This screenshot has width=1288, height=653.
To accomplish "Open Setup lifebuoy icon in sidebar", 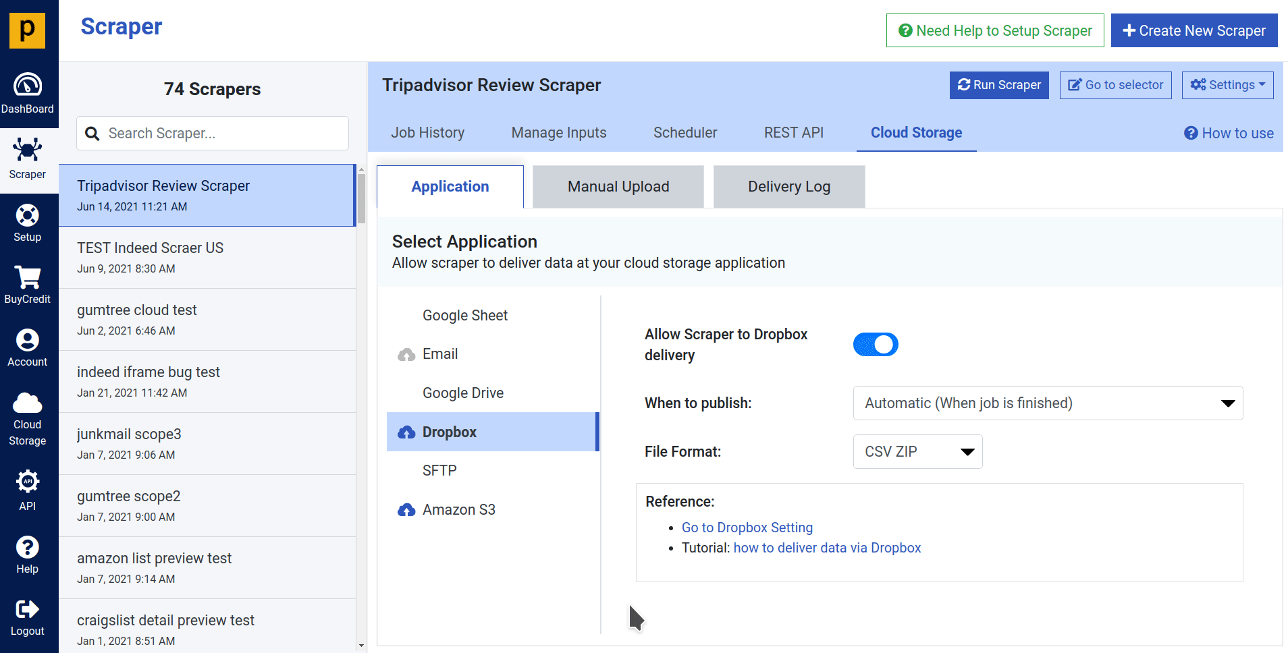I will point(28,216).
